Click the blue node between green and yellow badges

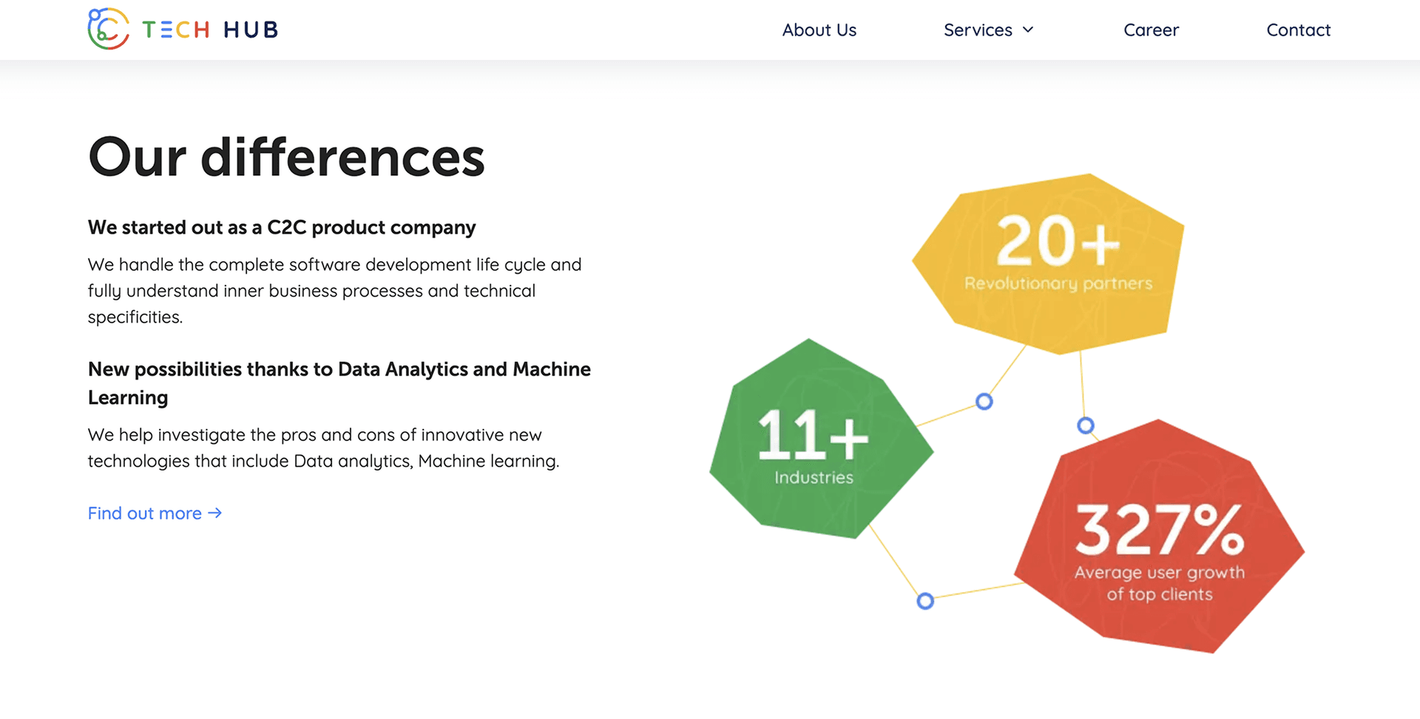coord(984,402)
